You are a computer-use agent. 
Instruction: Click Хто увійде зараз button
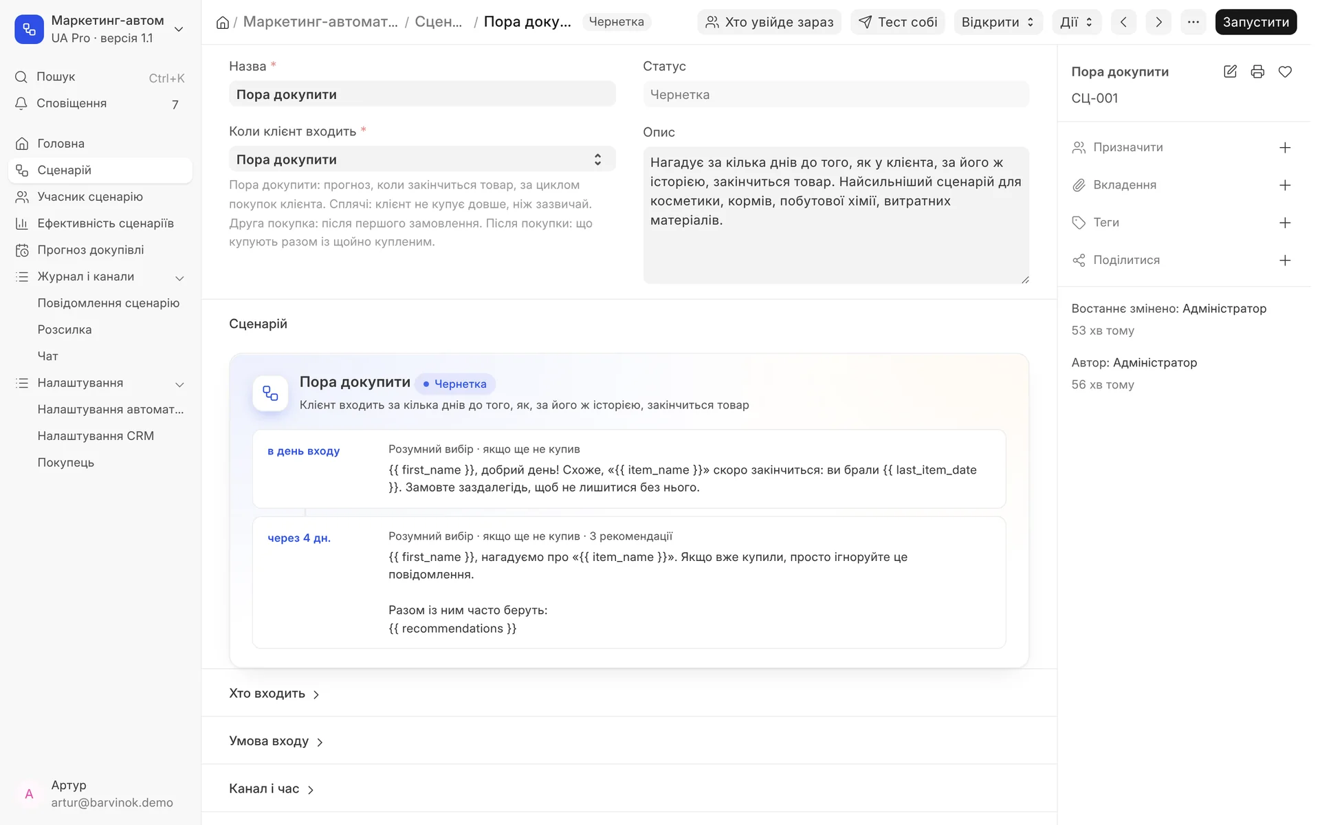(x=769, y=22)
